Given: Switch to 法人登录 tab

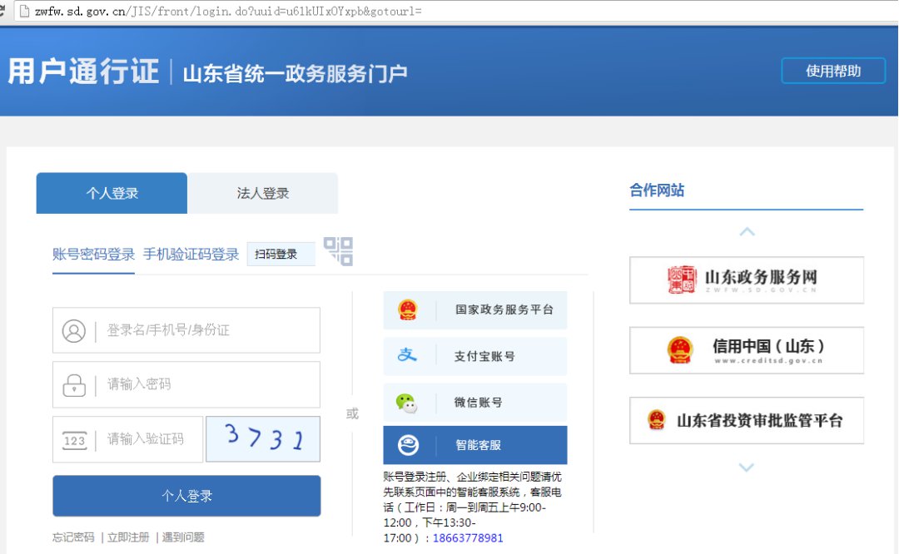Looking at the screenshot, I should [x=263, y=194].
